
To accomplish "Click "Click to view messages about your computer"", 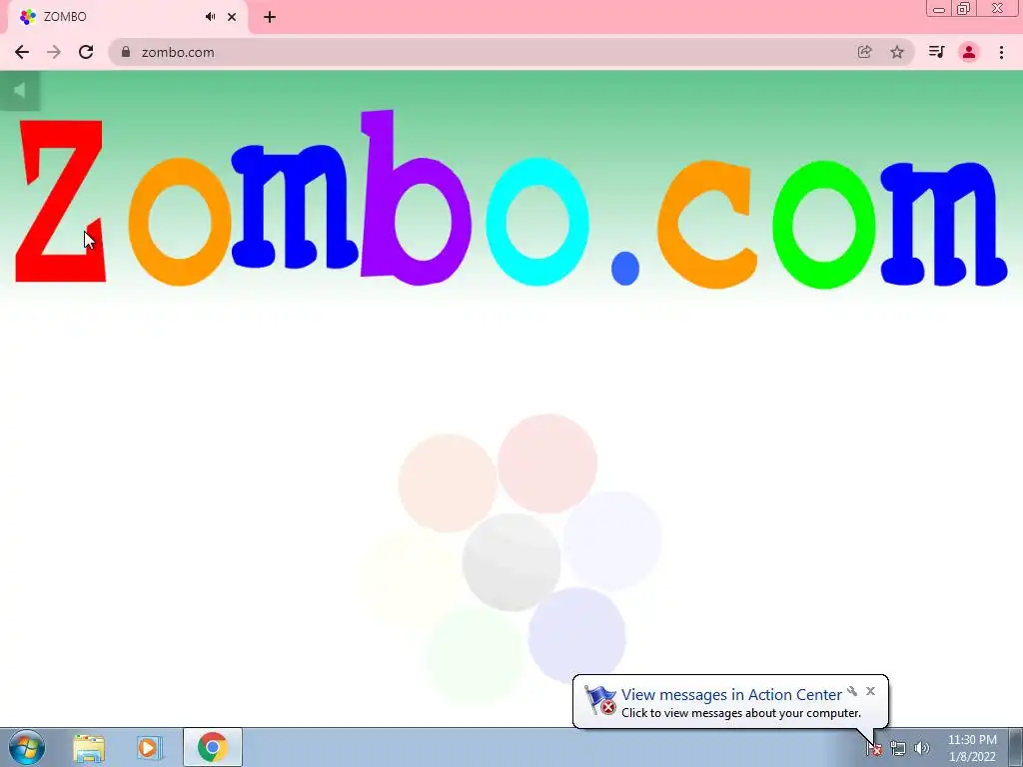I will pyautogui.click(x=741, y=713).
